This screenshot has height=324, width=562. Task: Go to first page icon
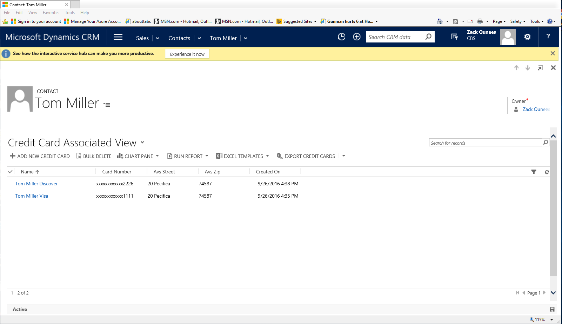click(517, 293)
